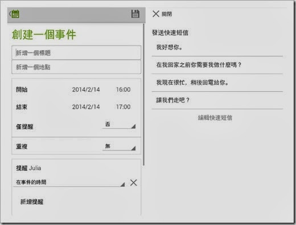
Task: Remove the 在事件的時間 reminder with the X
Action: [133, 183]
